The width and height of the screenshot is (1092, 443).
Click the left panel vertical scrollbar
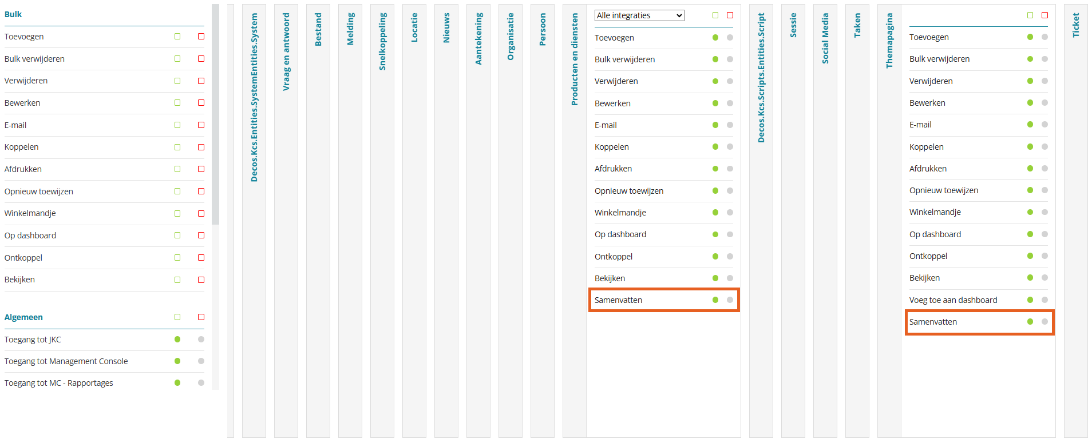pos(215,114)
